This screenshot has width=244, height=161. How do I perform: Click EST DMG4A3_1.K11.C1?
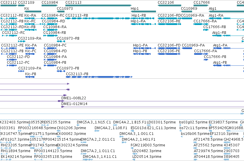pyautogui.click(x=99, y=157)
